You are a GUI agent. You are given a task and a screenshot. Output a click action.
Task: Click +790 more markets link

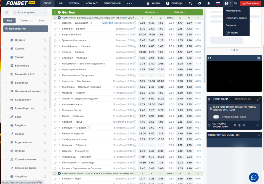point(198,23)
